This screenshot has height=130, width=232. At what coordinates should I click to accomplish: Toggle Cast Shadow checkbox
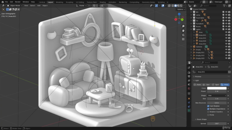[x=208, y=106]
